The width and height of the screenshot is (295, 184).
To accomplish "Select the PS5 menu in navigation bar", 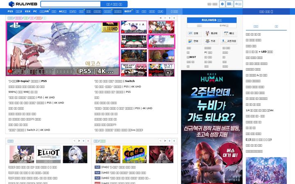I will pyautogui.click(x=10, y=11).
